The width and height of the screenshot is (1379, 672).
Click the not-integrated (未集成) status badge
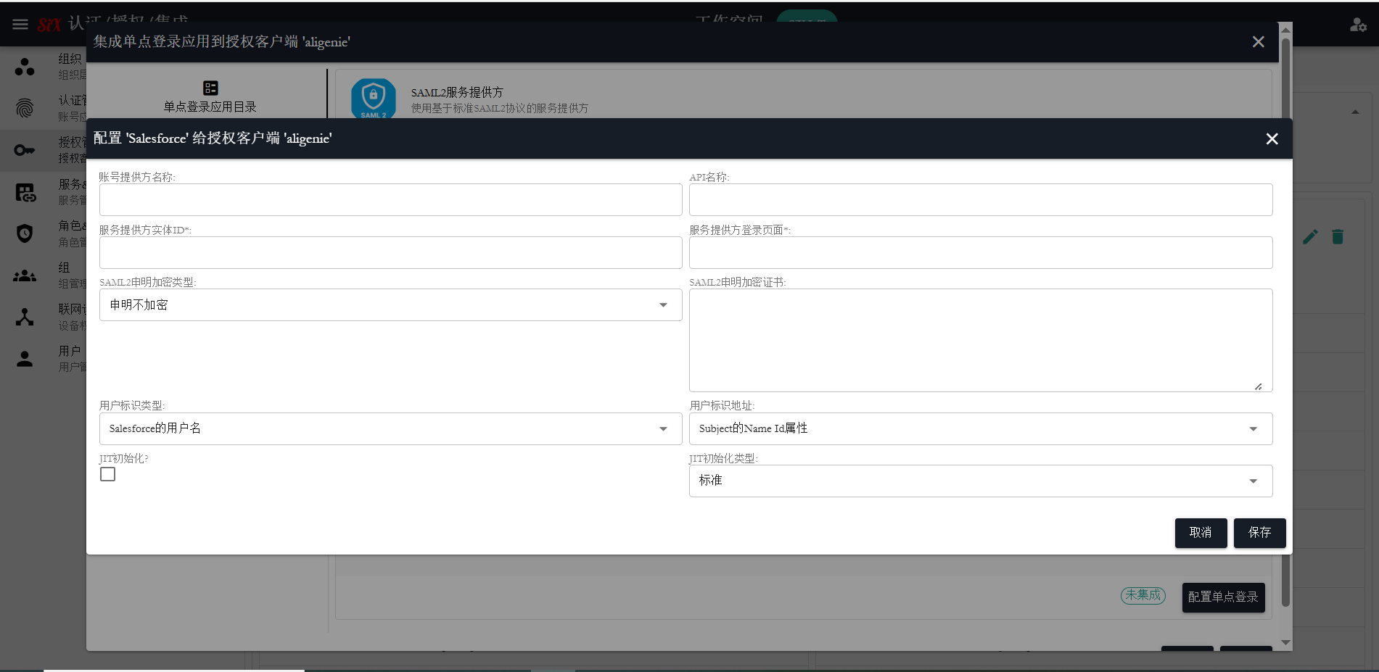[x=1143, y=595]
